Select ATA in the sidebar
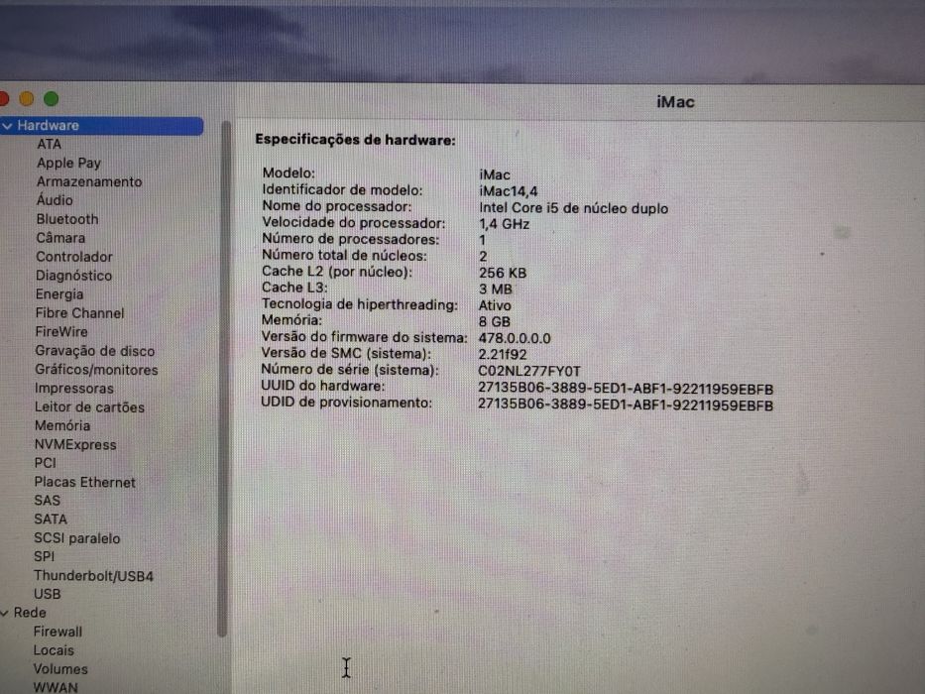Viewport: 925px width, 694px height. 49,144
